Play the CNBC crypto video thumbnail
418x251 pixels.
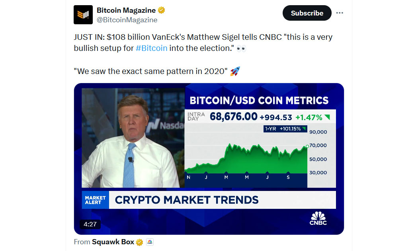click(209, 159)
